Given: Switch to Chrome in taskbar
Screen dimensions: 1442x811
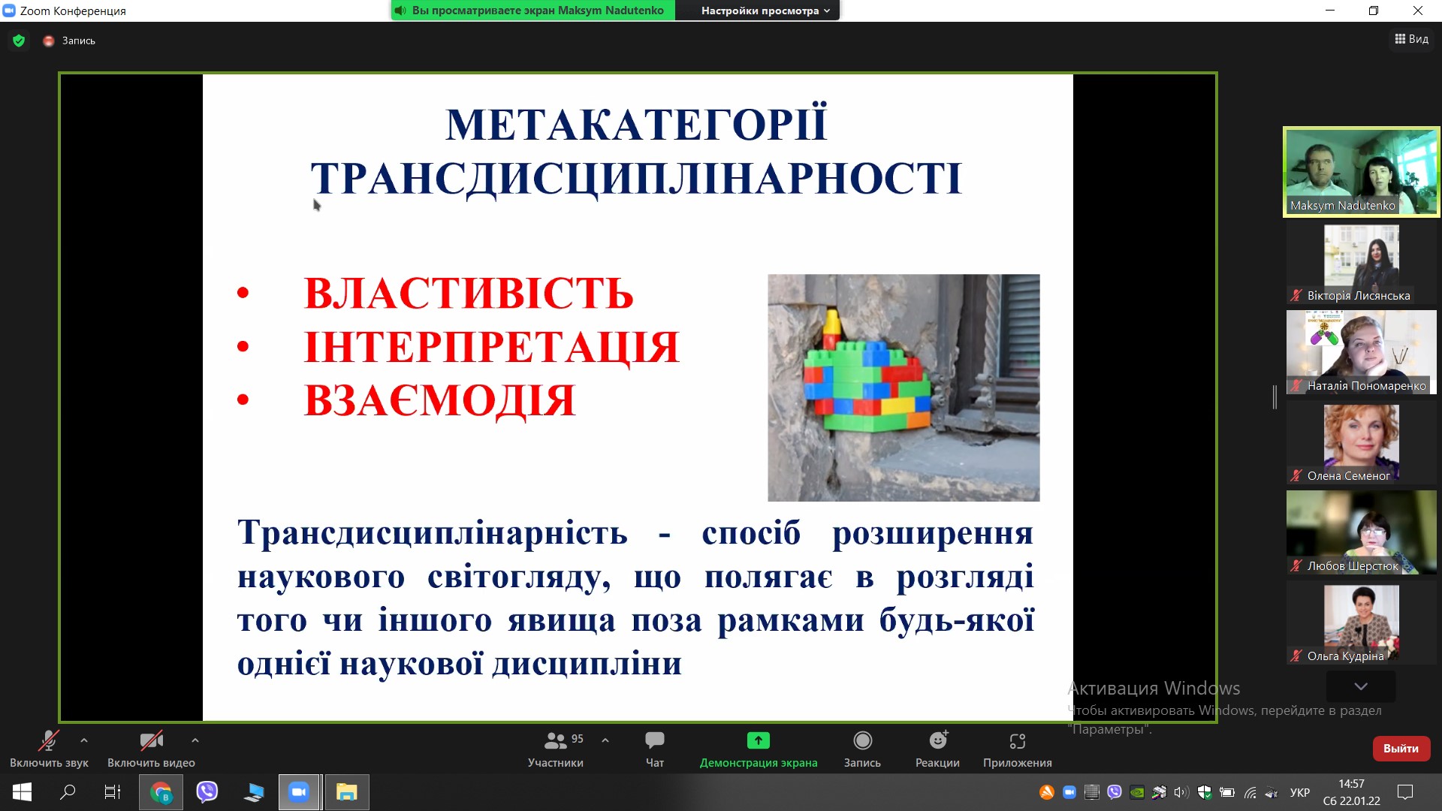Looking at the screenshot, I should click(161, 792).
